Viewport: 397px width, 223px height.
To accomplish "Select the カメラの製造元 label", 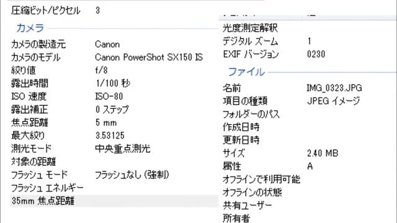I will coord(38,45).
